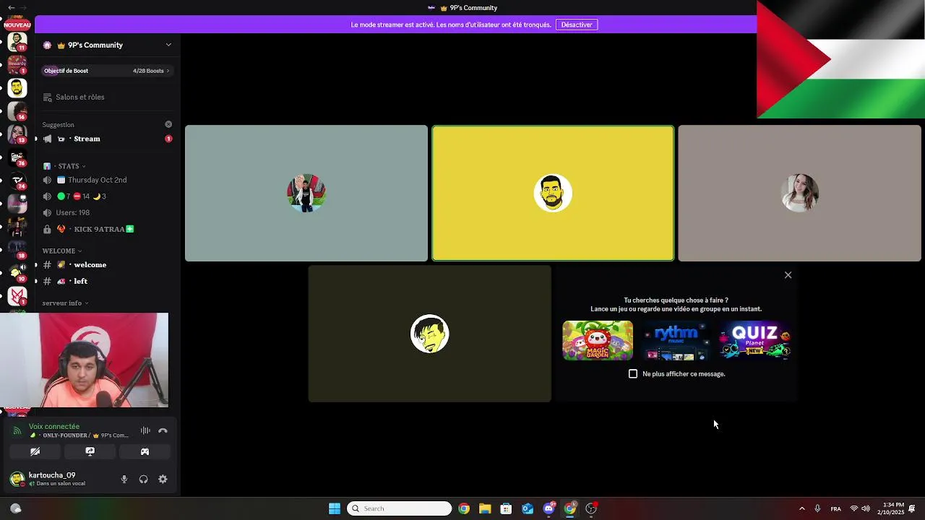This screenshot has width=925, height=520.
Task: Expand the 9P's Community server menu
Action: click(x=107, y=45)
